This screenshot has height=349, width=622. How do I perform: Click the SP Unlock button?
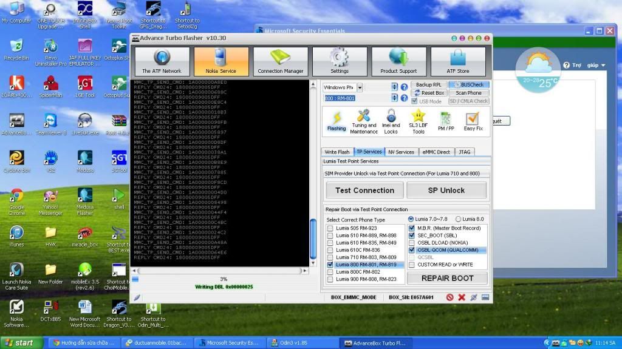pos(446,191)
